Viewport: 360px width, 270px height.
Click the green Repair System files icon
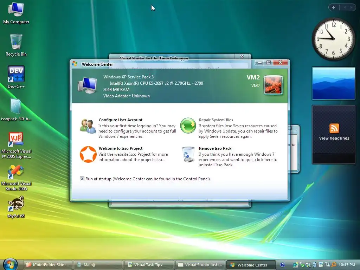188,126
